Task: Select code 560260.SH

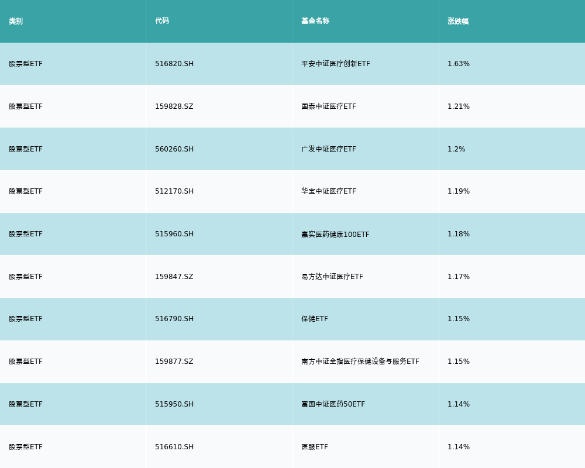Action: (x=174, y=149)
